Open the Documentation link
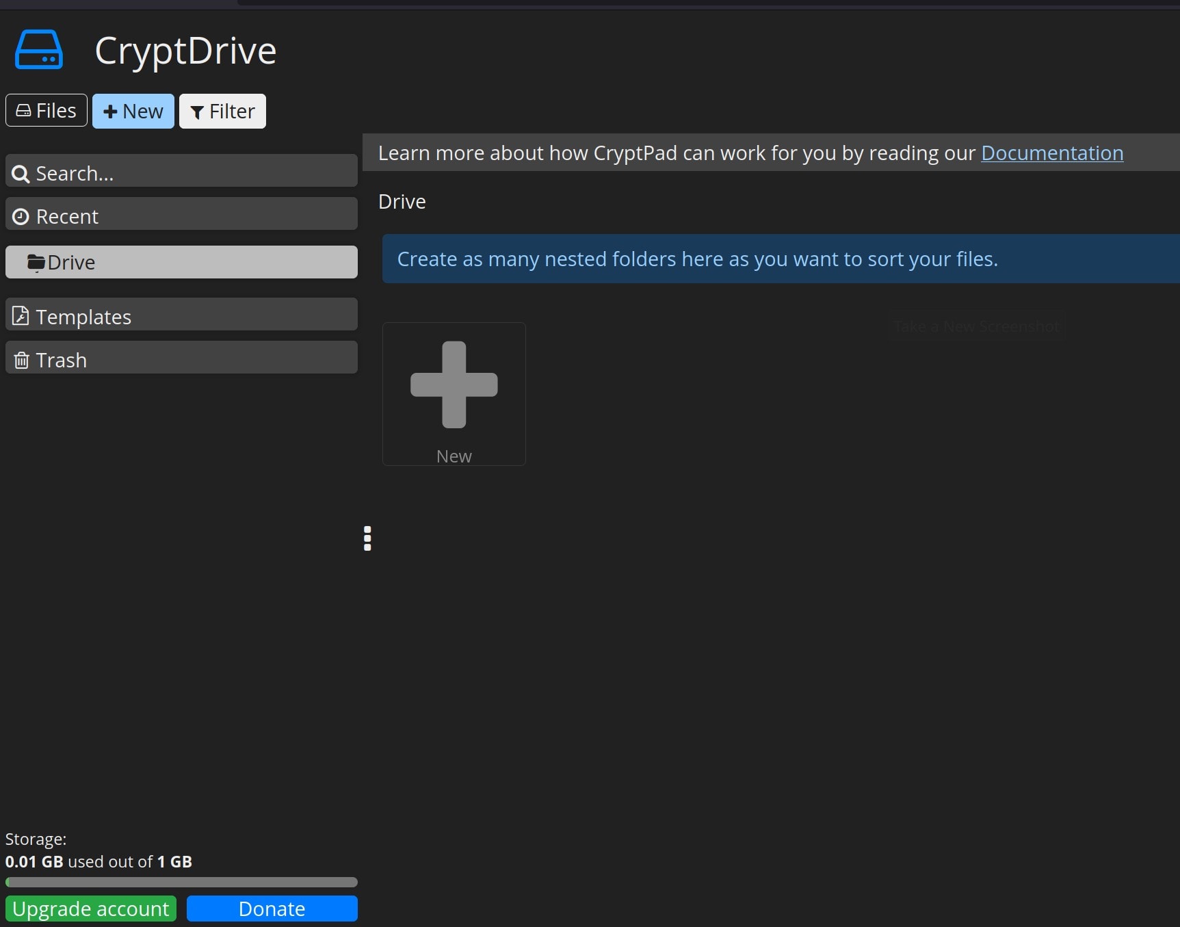Screen dimensions: 1180x927 (1052, 153)
